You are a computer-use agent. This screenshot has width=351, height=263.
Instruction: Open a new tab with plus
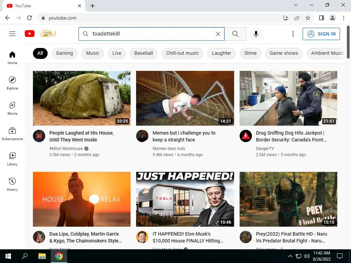pos(93,6)
